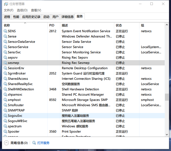Click the ShellHWDetection gear icon

pyautogui.click(x=5, y=89)
